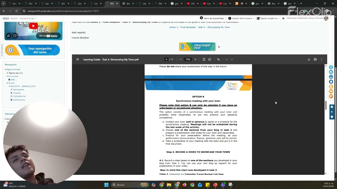
Task: Switch to the 'Nue' browser tab
Action: [x=273, y=4]
